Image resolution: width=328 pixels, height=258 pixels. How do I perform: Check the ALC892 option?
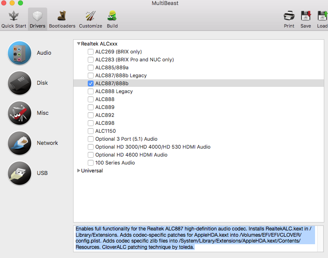(91, 115)
